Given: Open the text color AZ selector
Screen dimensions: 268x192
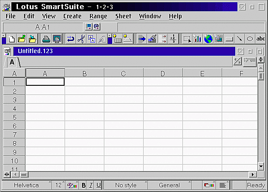Looking at the screenshot, I should pos(72,185).
